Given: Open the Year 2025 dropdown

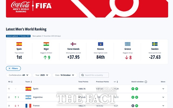Looking at the screenshot, I should tap(43, 75).
